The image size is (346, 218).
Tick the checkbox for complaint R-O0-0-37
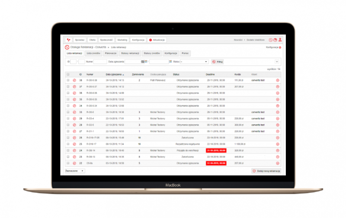point(68,87)
